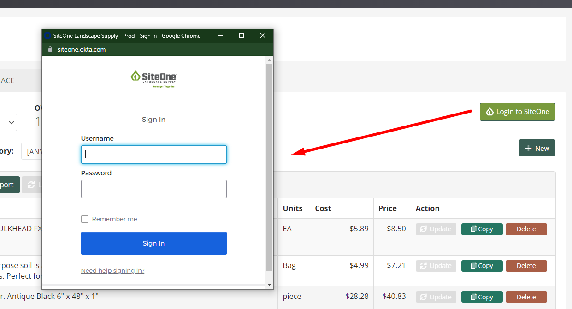Click the favicon in the popup title bar
The width and height of the screenshot is (572, 309).
[x=47, y=35]
